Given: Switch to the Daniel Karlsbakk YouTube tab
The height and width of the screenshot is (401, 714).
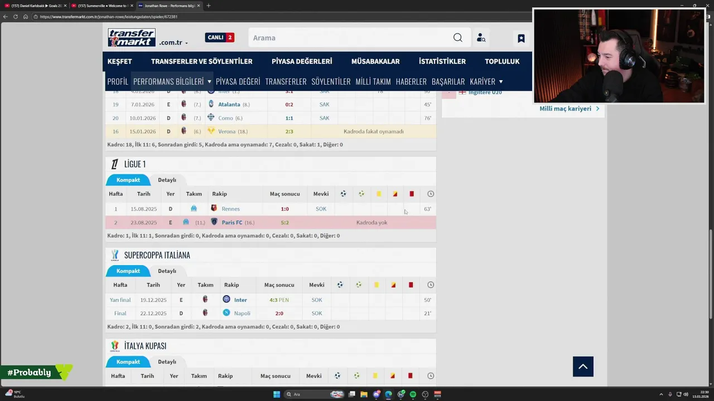Looking at the screenshot, I should point(36,6).
